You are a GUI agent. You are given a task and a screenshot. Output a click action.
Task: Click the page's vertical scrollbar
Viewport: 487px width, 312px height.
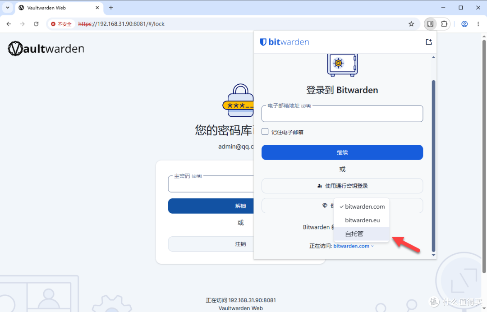point(484,156)
